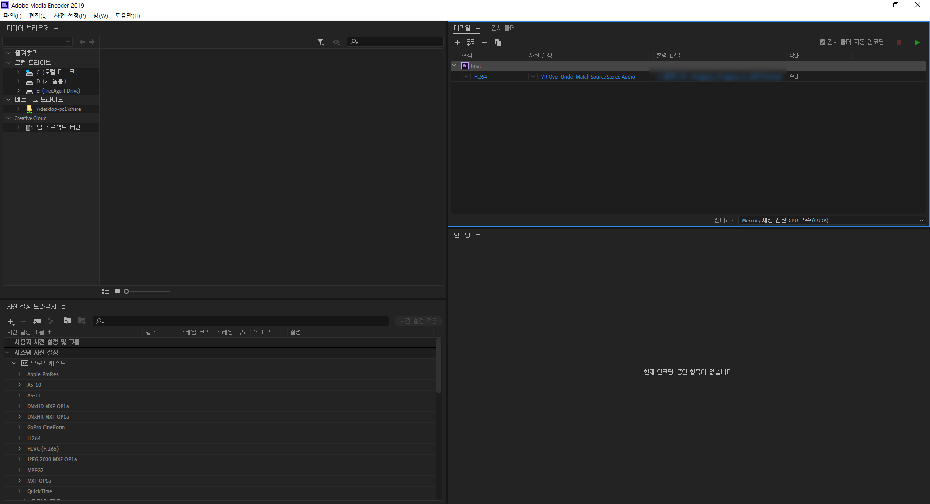
Task: Start the queue with green play button
Action: 917,43
